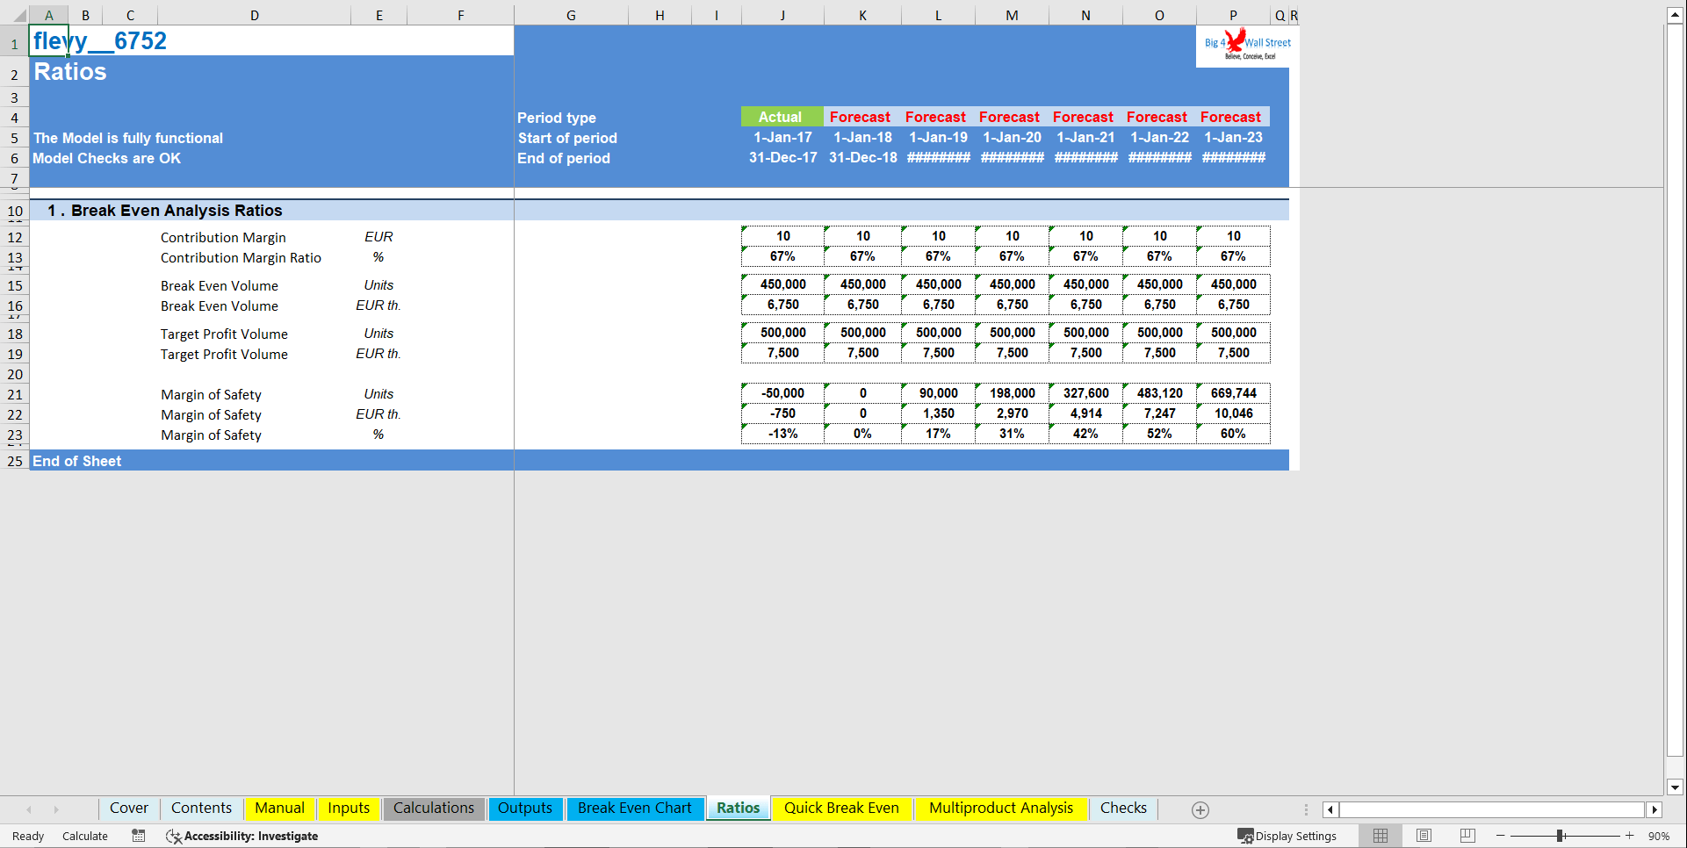The image size is (1687, 848).
Task: Switch to the Break Even Chart sheet
Action: [x=635, y=808]
